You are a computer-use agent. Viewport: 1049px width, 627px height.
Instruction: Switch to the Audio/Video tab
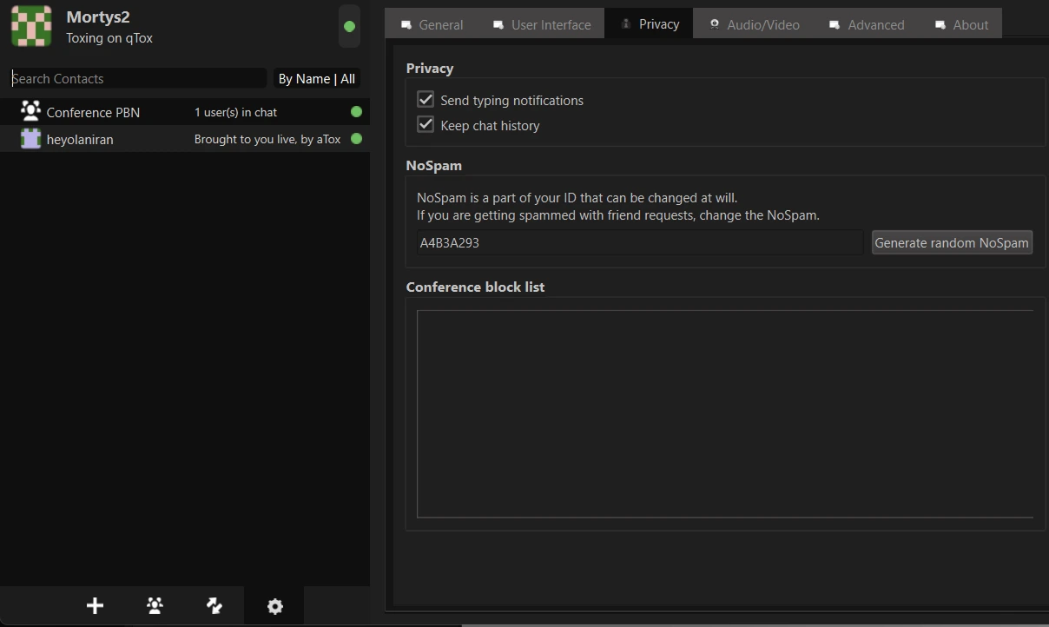tap(754, 24)
